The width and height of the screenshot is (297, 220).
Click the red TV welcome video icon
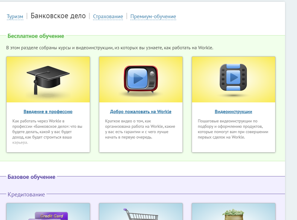(x=141, y=79)
